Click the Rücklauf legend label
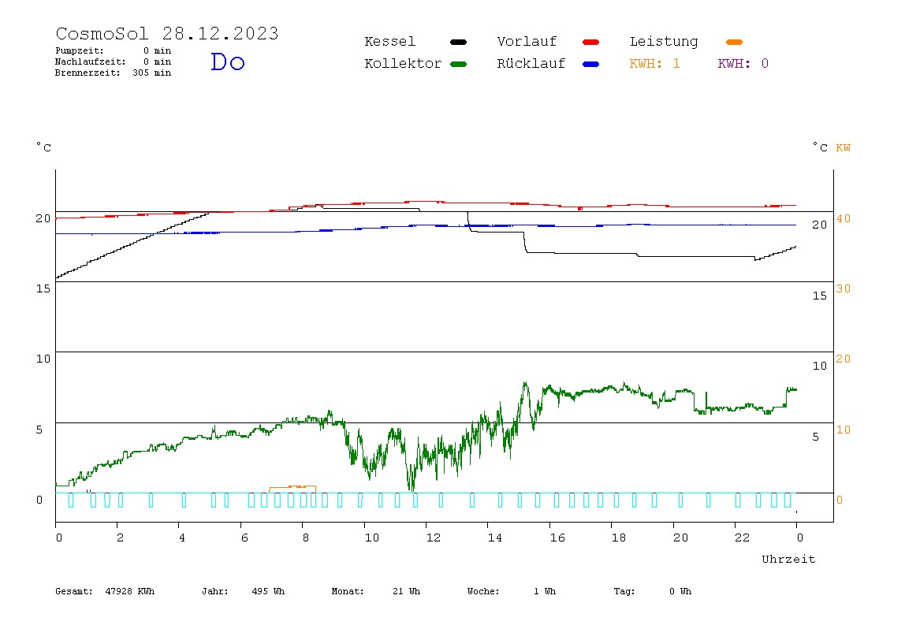Screen dimensions: 905x640 tap(531, 64)
